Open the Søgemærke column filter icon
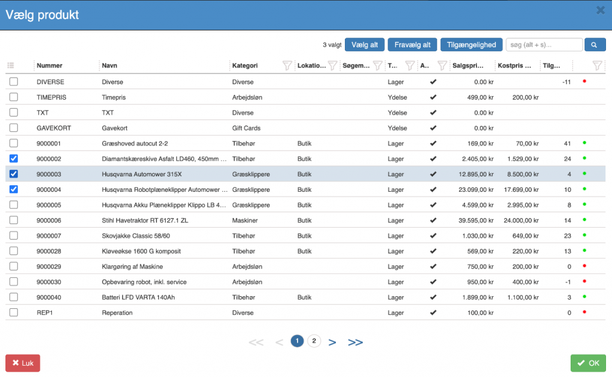Image resolution: width=612 pixels, height=377 pixels. point(377,66)
